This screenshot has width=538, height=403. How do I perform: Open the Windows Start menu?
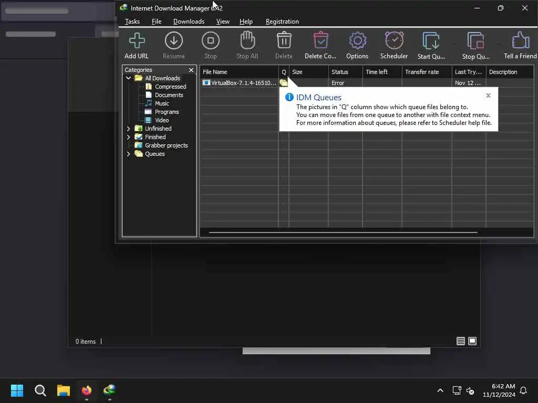(x=17, y=390)
